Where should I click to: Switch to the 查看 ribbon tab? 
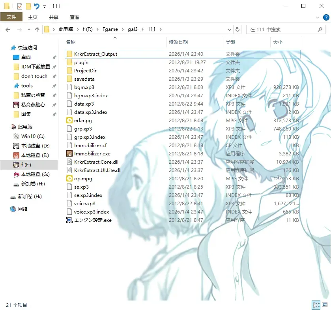point(75,17)
